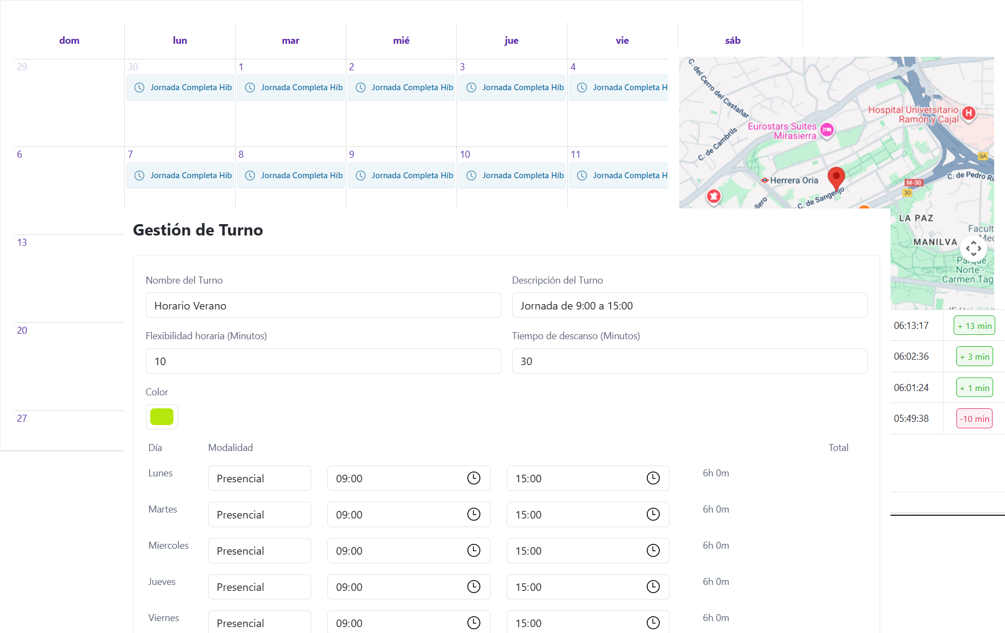Select the lun column header
The image size is (1005, 633).
point(180,41)
